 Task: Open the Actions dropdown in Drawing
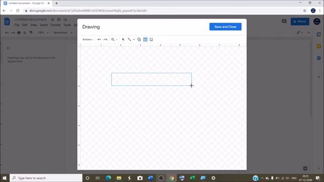88,39
